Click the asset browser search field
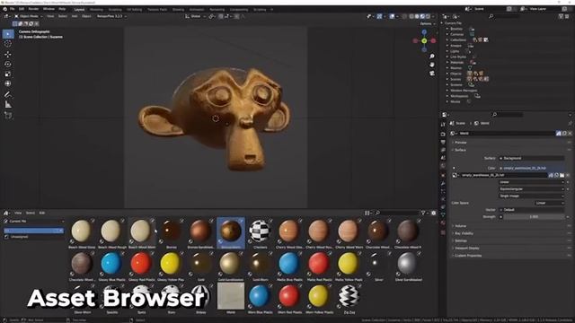 [x=397, y=213]
